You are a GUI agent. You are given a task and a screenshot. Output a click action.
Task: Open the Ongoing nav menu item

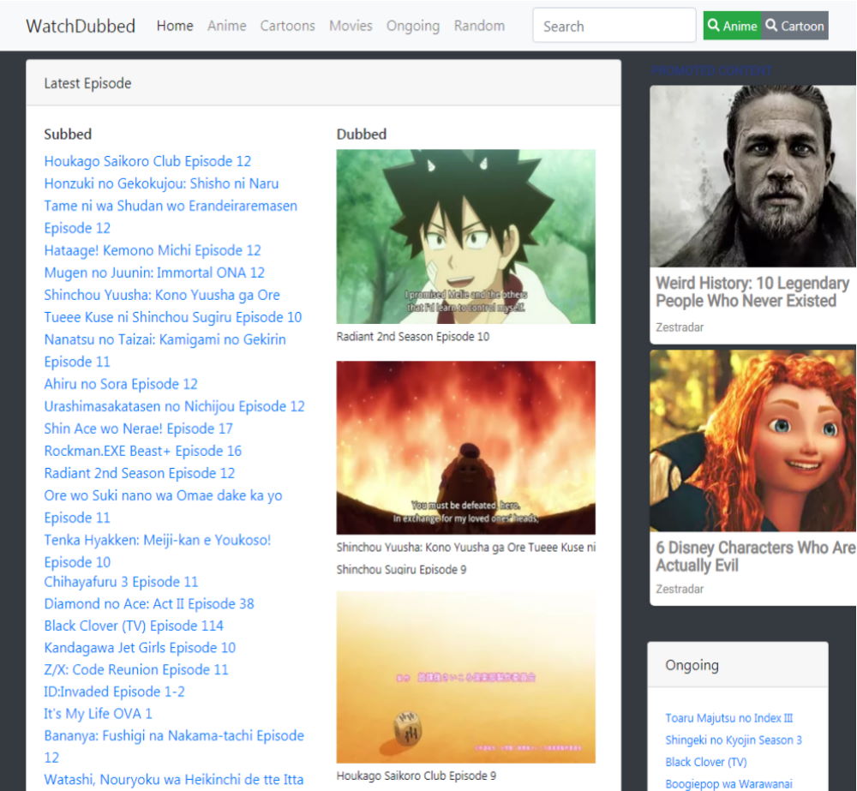(413, 26)
